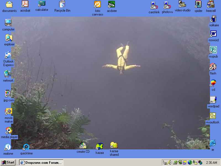Screen dimensions: 221x166
Task: Select the movie maker icon
Action: tap(9, 111)
